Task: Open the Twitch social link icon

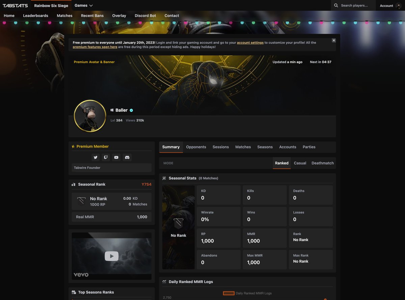Action: (x=106, y=157)
